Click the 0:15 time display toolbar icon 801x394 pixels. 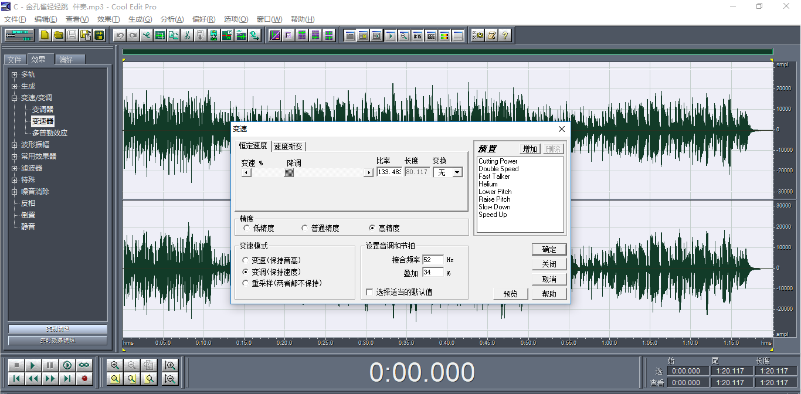pos(419,35)
